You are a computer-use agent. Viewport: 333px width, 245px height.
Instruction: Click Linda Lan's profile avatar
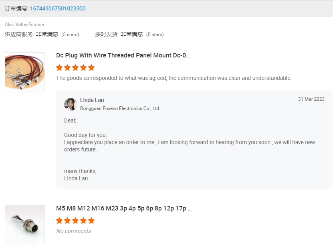coord(70,104)
